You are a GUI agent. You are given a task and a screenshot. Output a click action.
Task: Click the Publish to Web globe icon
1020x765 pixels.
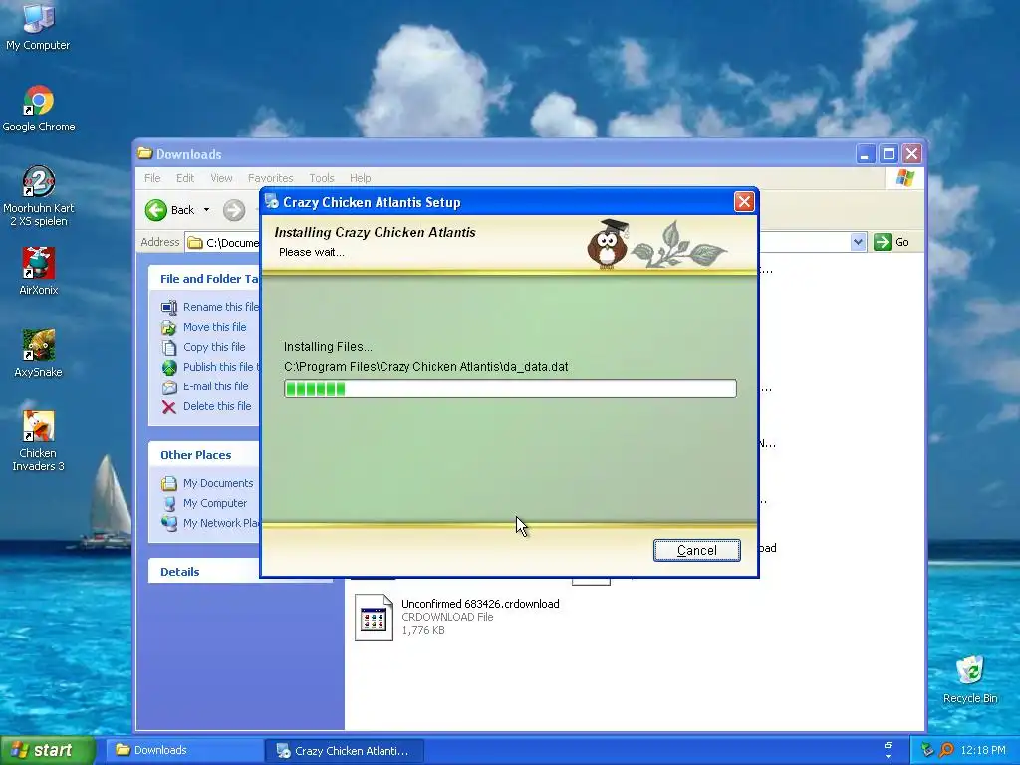169,367
